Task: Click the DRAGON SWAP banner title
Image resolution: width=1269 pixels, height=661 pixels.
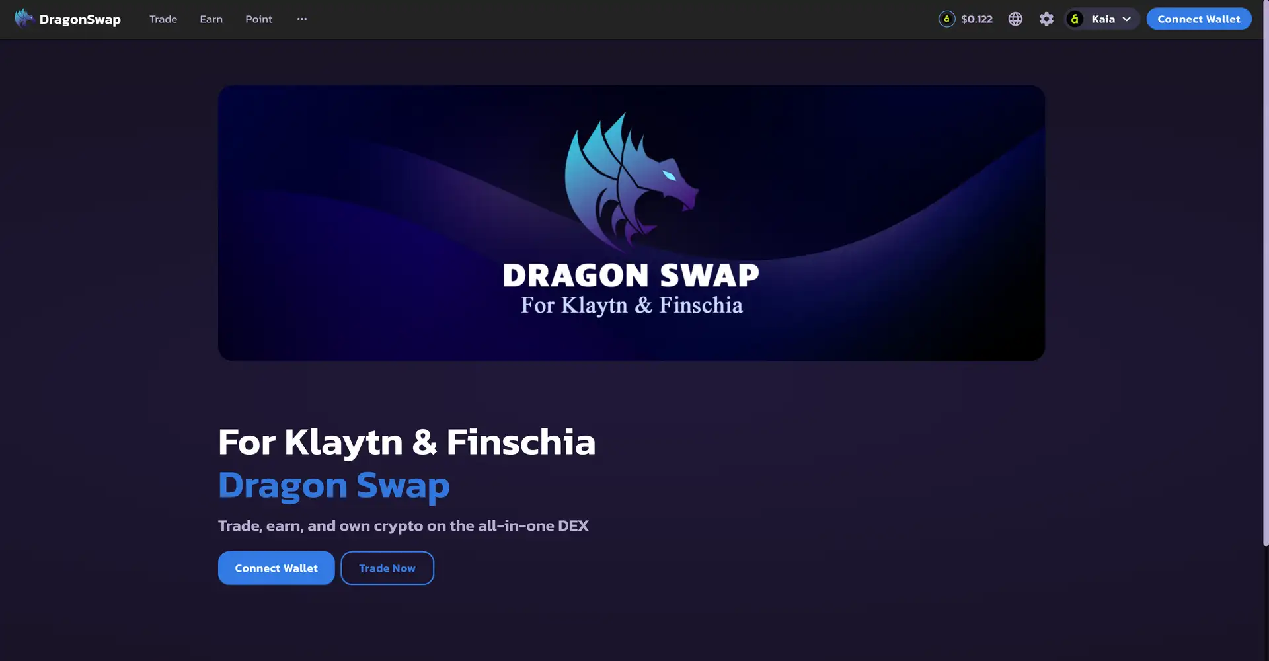Action: pos(631,275)
